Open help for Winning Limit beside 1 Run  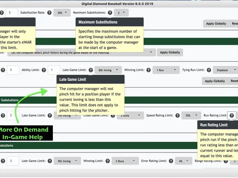click(149, 70)
